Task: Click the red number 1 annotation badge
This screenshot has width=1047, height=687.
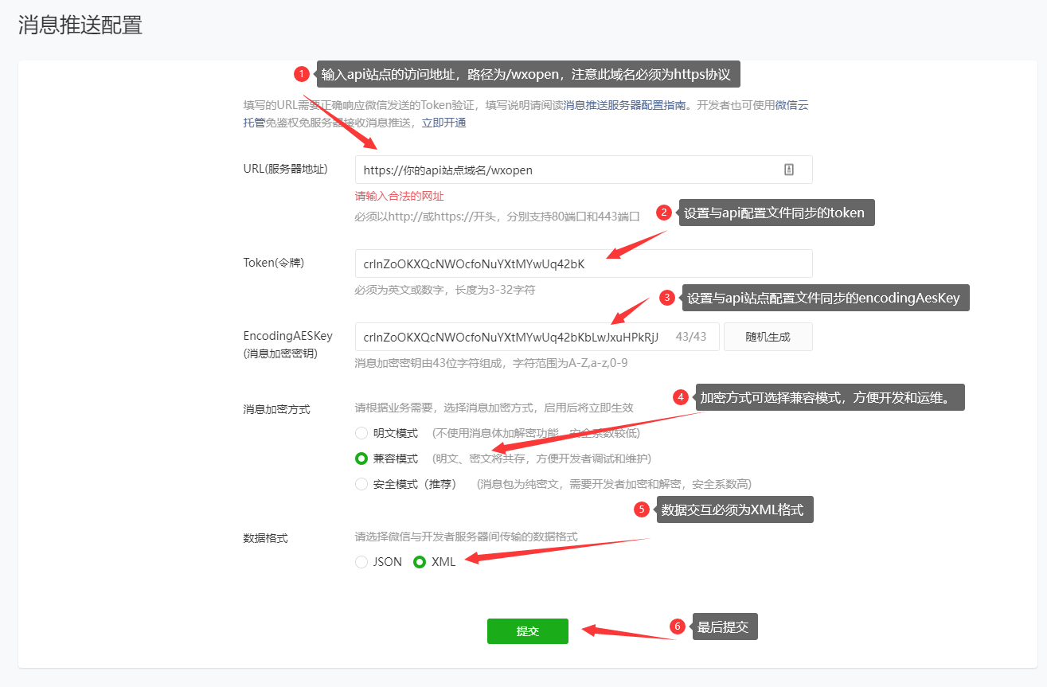Action: pyautogui.click(x=301, y=74)
